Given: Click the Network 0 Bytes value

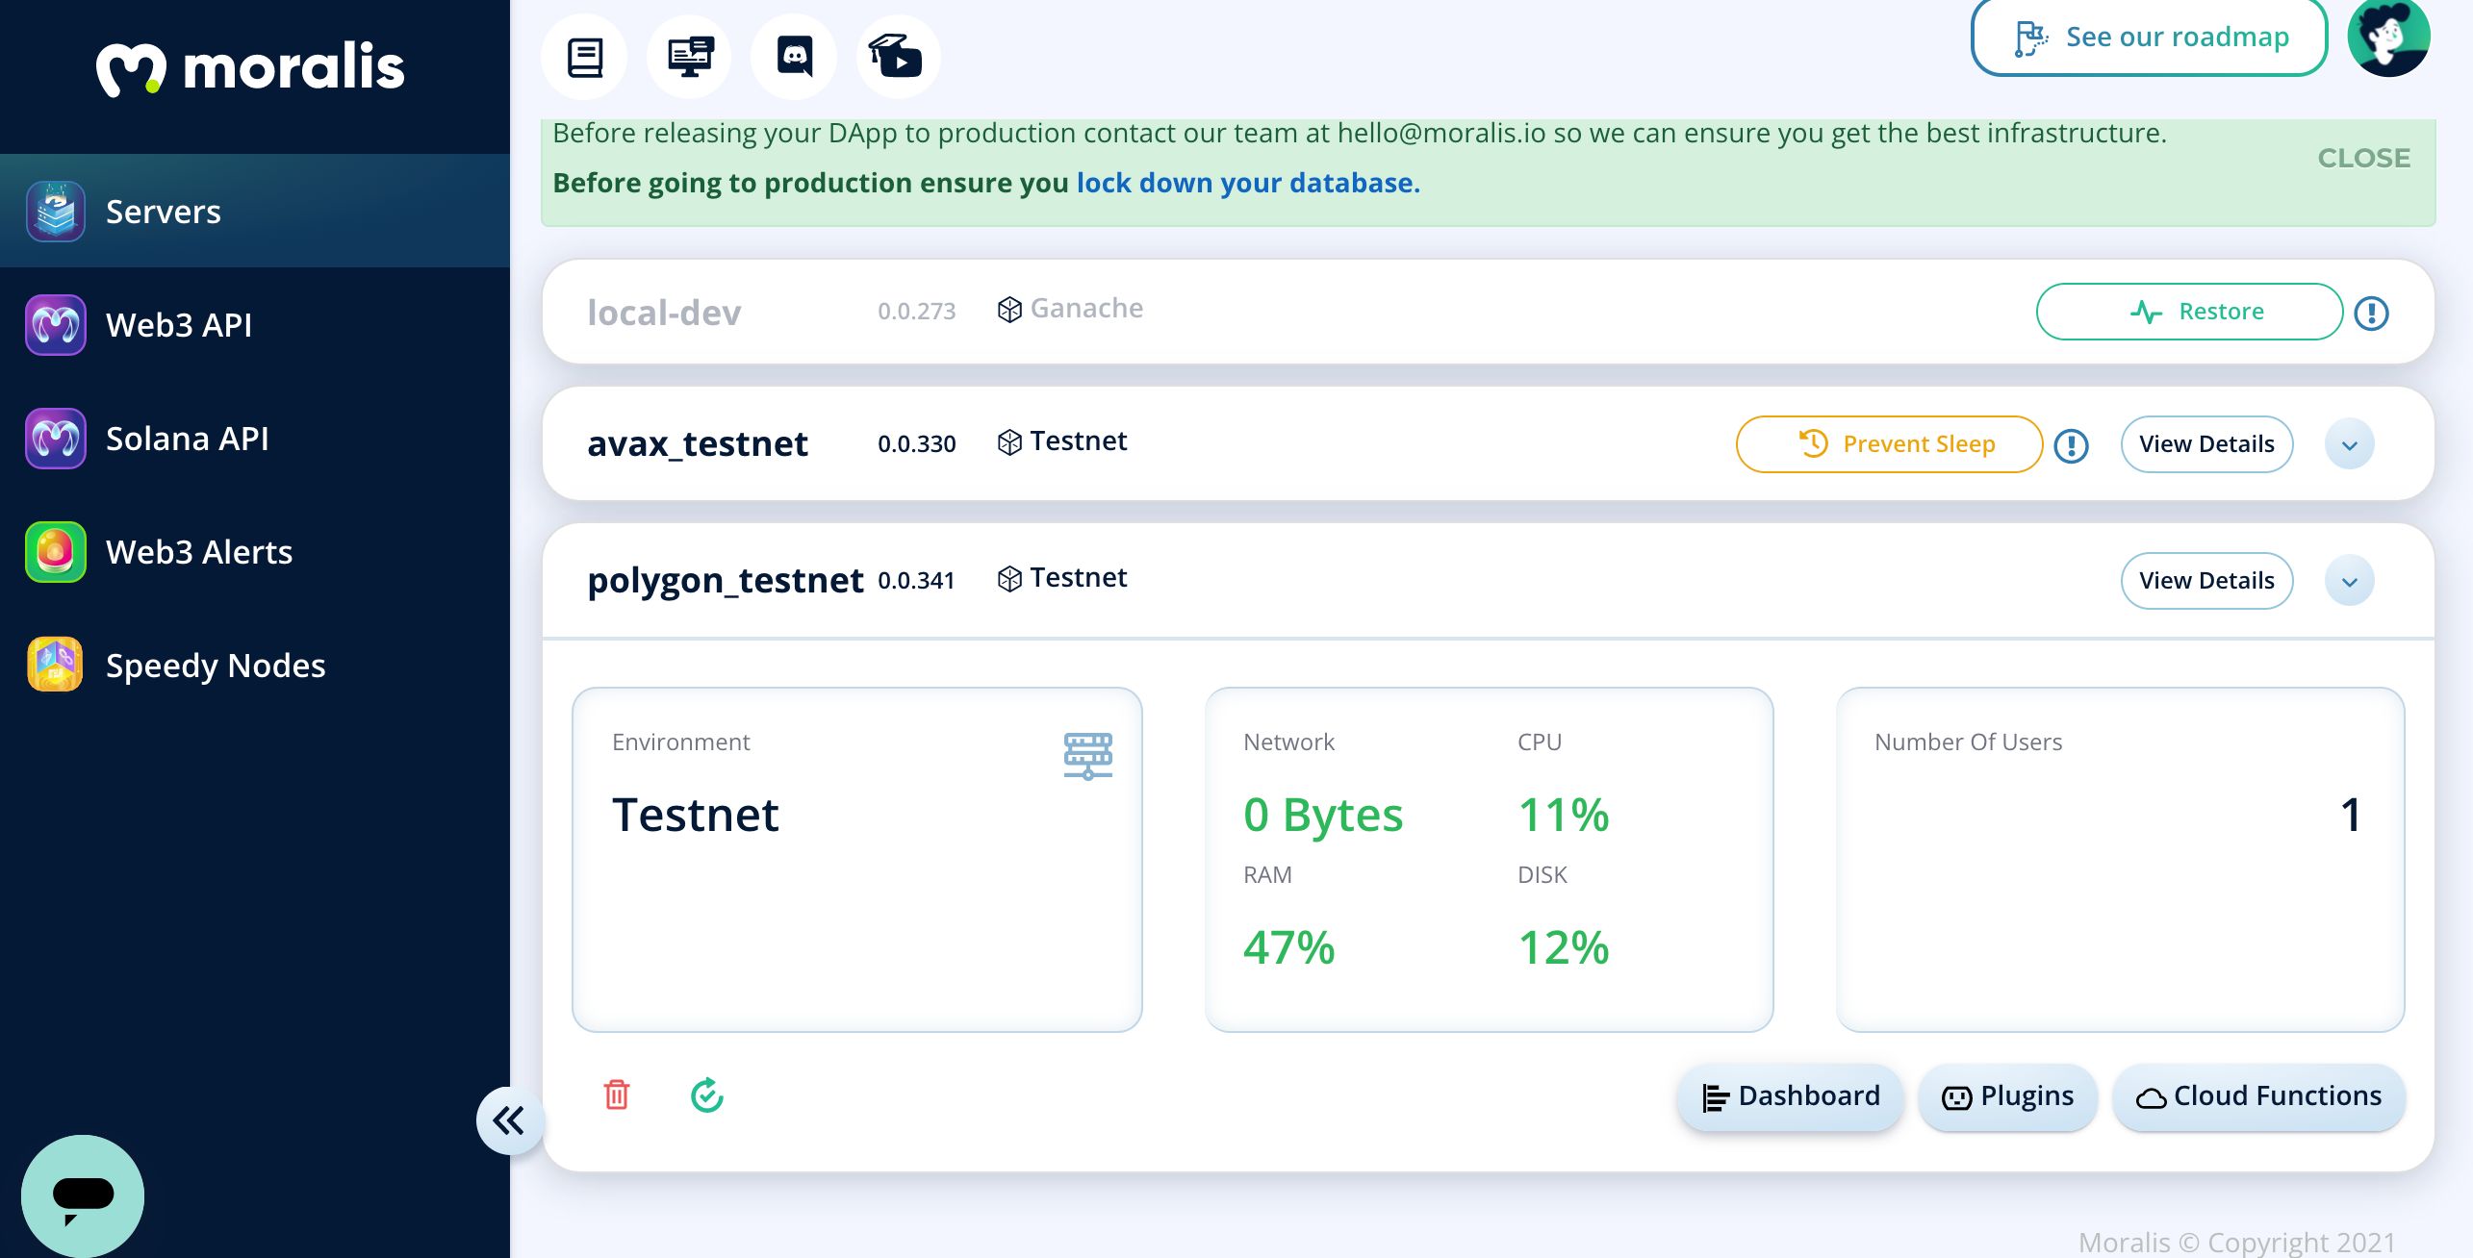Looking at the screenshot, I should coord(1323,816).
